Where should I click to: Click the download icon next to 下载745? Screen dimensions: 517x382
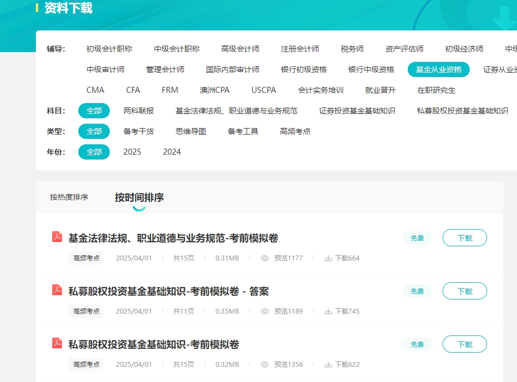(x=328, y=311)
